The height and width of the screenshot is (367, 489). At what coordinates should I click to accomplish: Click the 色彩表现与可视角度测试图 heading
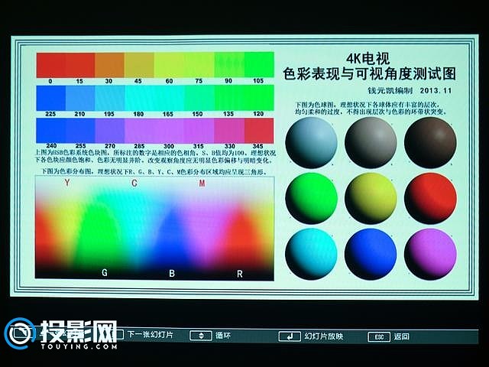(370, 74)
